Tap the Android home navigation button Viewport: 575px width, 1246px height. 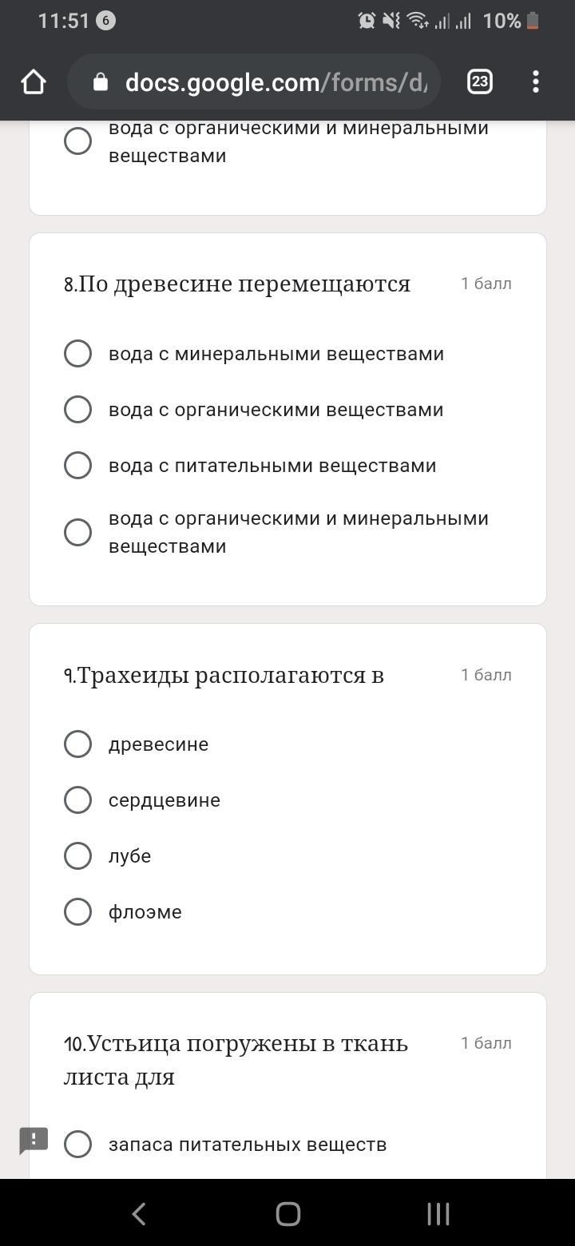pos(287,1214)
